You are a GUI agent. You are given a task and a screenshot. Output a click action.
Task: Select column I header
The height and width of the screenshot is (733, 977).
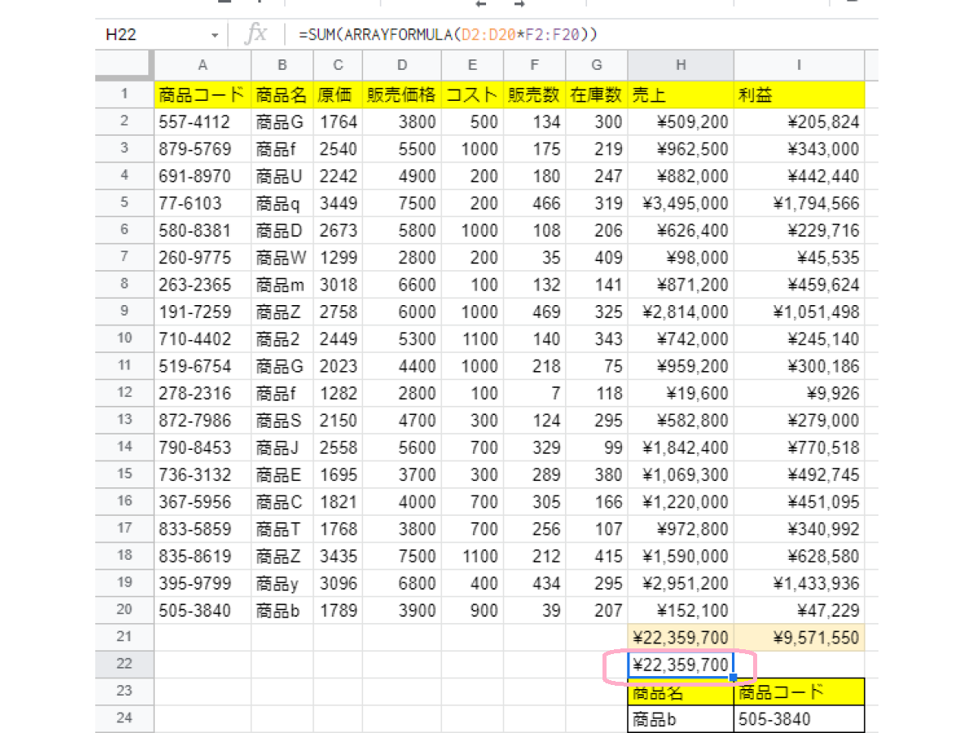click(x=799, y=65)
